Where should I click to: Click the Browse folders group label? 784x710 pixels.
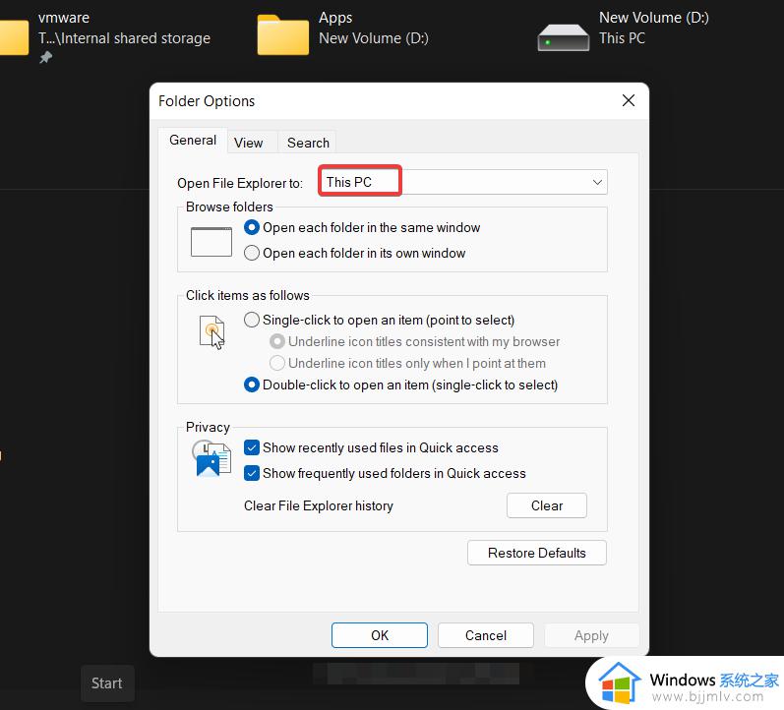229,207
